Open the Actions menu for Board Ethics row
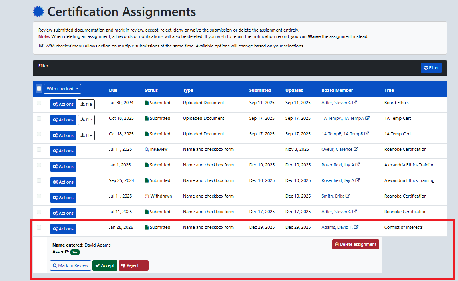This screenshot has width=458, height=281. click(x=63, y=104)
